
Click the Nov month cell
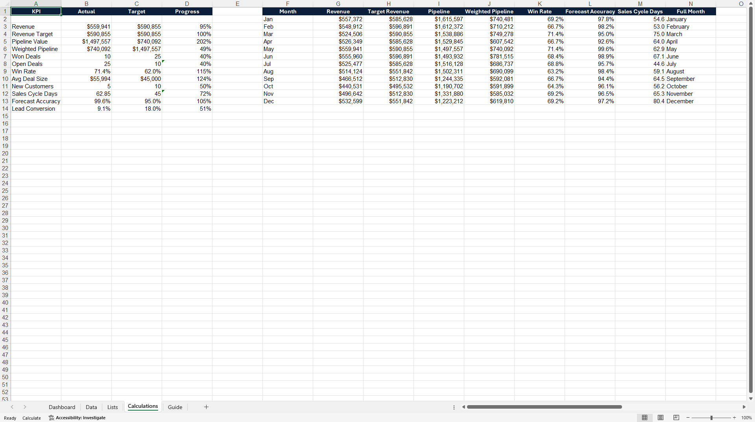coord(288,94)
